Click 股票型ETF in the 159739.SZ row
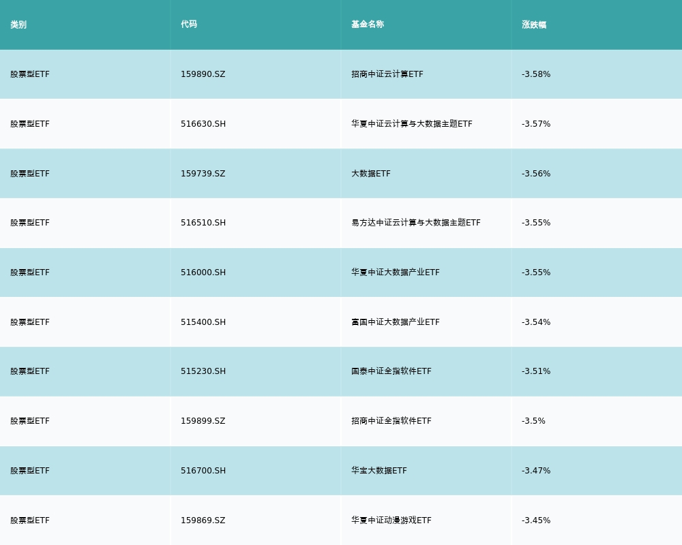This screenshot has width=682, height=545. 30,174
